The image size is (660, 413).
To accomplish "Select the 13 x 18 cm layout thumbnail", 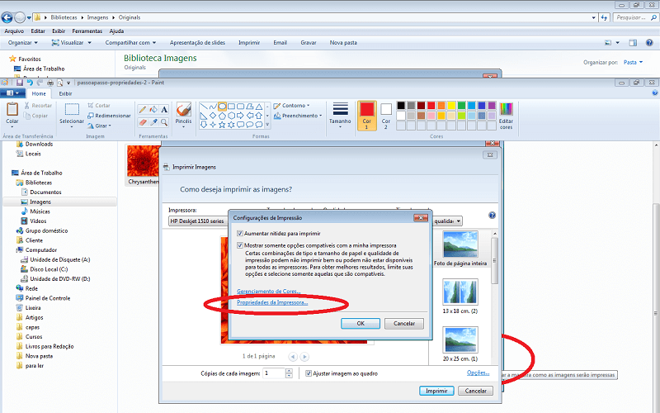I will [460, 297].
